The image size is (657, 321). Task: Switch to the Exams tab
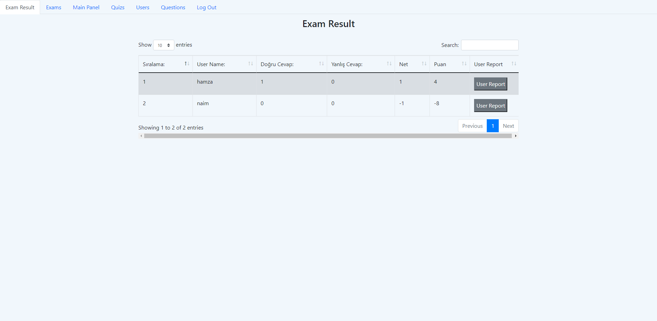[x=53, y=7]
